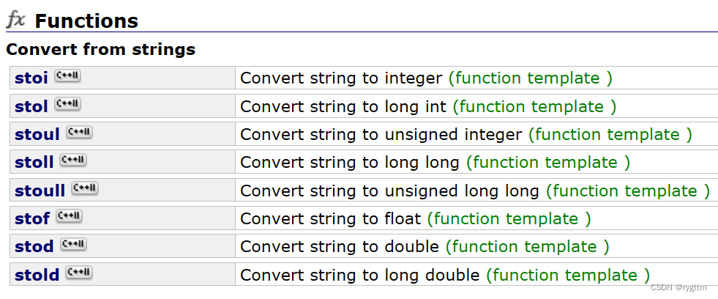The height and width of the screenshot is (299, 718).
Task: Click the C++11 badge beside stof
Action: tap(69, 216)
